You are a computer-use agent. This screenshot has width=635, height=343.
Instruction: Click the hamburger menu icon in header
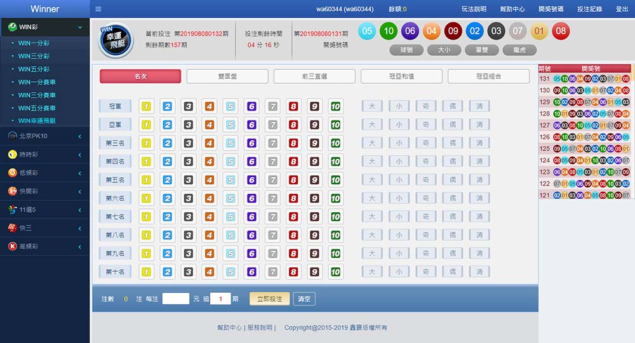98,9
